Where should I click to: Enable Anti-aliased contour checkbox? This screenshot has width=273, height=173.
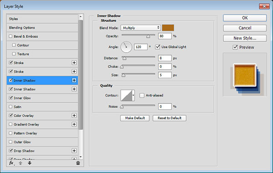pyautogui.click(x=142, y=95)
